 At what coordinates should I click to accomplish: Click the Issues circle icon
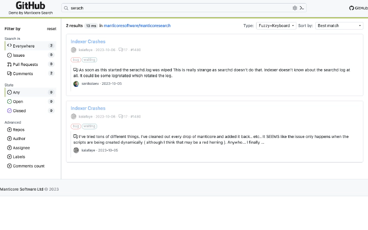pos(9,55)
